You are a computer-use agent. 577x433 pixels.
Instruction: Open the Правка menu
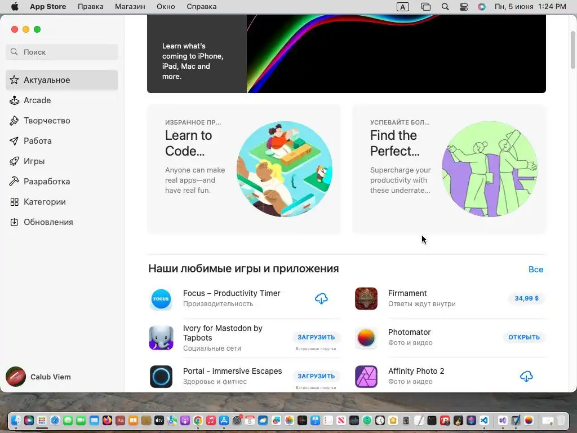[91, 7]
